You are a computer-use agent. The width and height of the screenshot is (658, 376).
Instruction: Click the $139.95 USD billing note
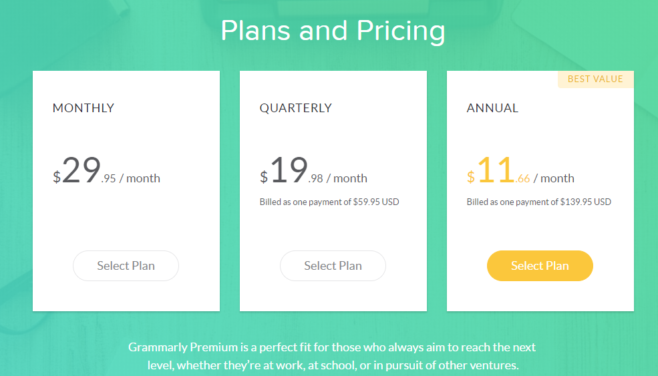pos(539,202)
